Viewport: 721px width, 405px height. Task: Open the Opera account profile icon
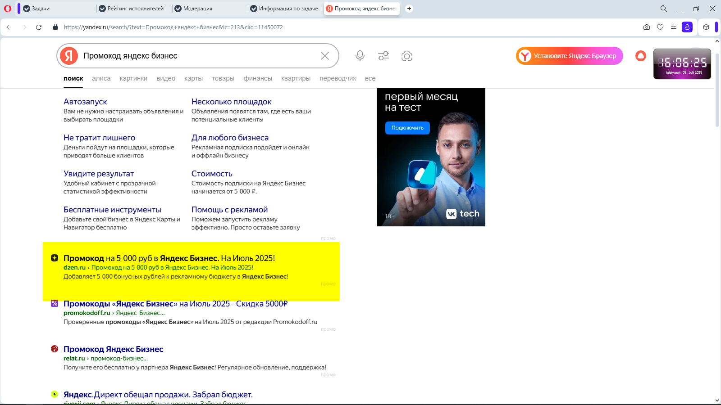[687, 27]
